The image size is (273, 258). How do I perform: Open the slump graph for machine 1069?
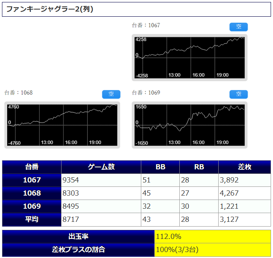pyautogui.click(x=189, y=125)
